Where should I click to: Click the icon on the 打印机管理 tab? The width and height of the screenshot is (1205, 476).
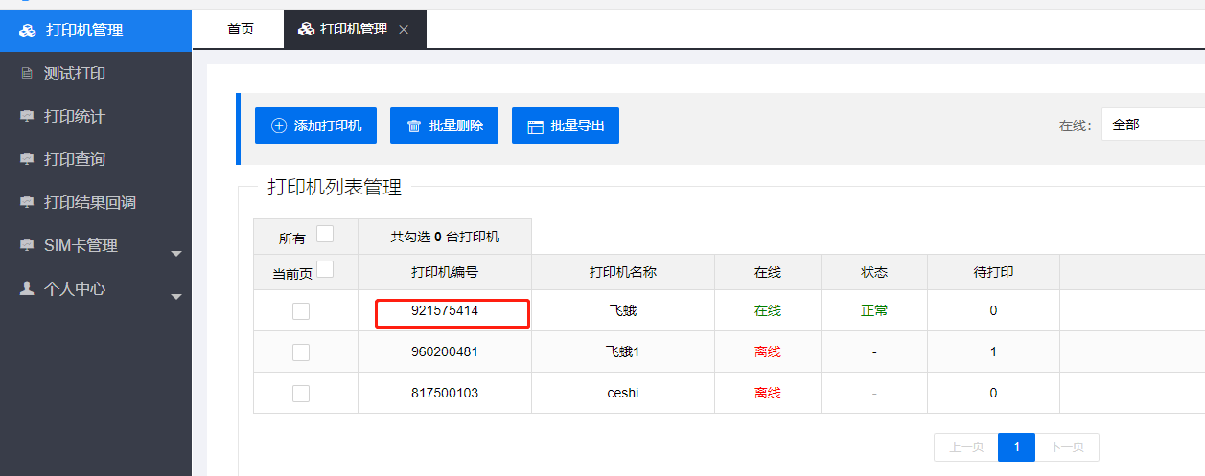click(x=306, y=29)
